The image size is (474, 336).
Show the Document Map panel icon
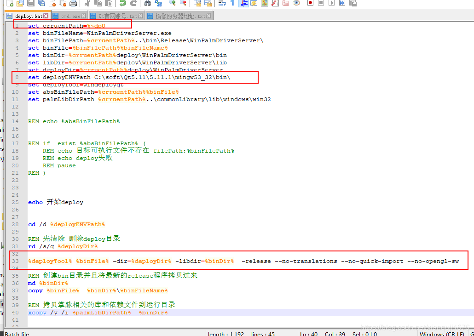click(265, 3)
